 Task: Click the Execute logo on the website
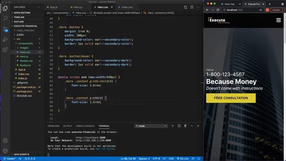(219, 20)
